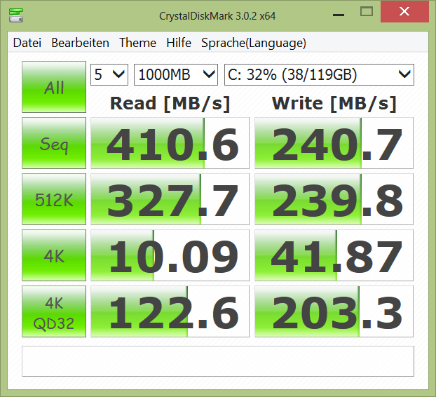436x397 pixels.
Task: Click the Read [MB/s] column header
Action: 170,104
